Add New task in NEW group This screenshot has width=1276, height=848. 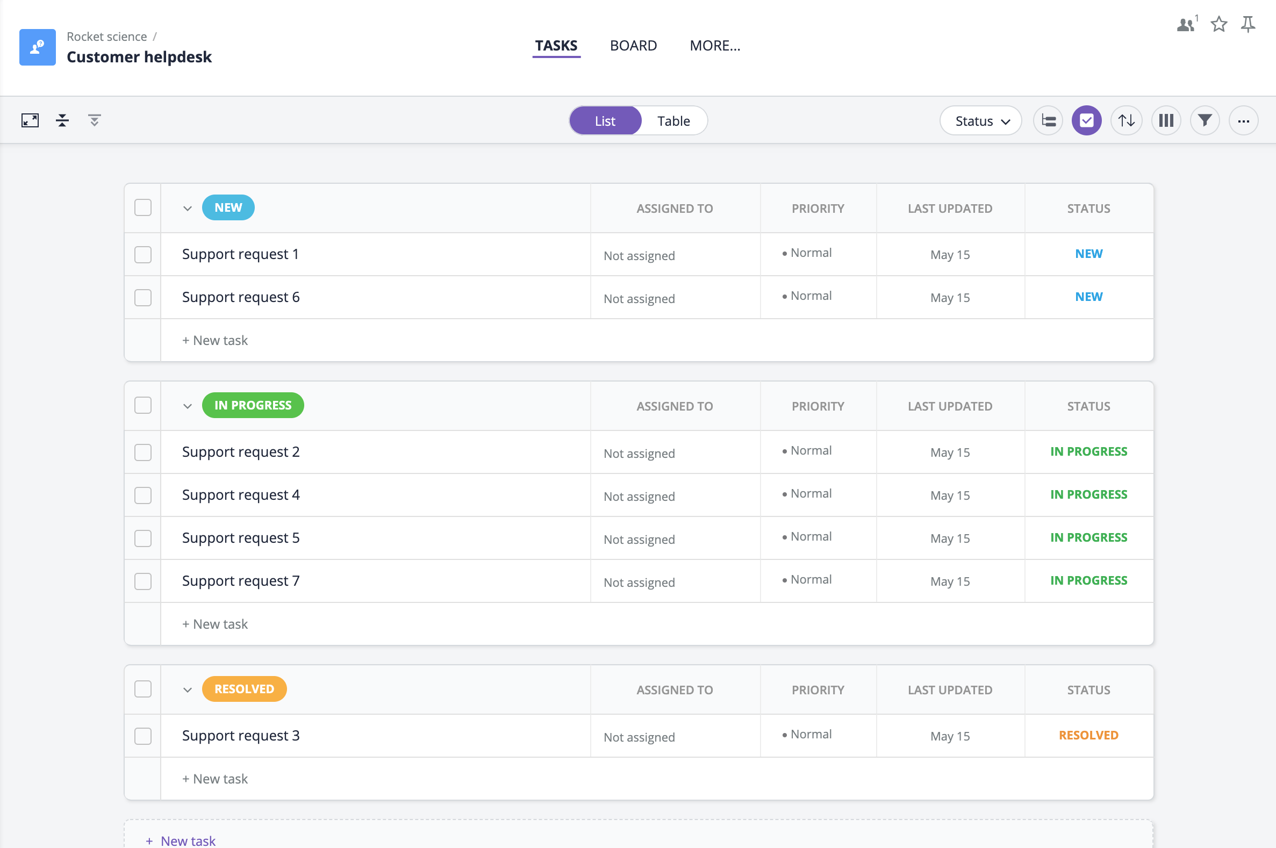point(215,340)
